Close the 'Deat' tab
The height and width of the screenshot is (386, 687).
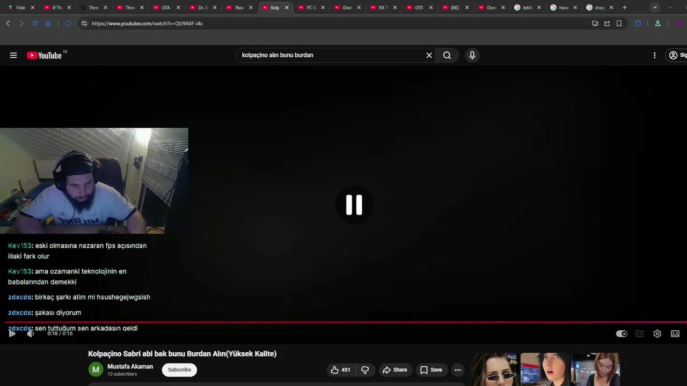359,8
